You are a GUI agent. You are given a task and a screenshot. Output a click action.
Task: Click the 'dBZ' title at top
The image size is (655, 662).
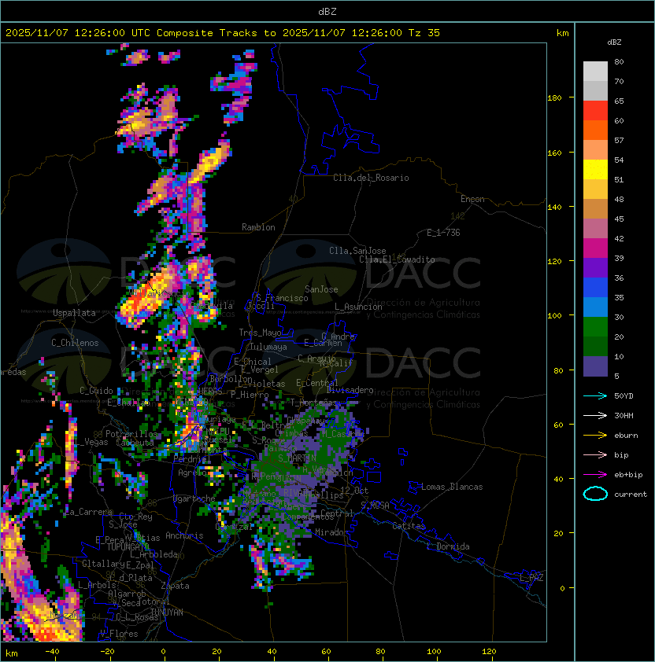click(327, 11)
